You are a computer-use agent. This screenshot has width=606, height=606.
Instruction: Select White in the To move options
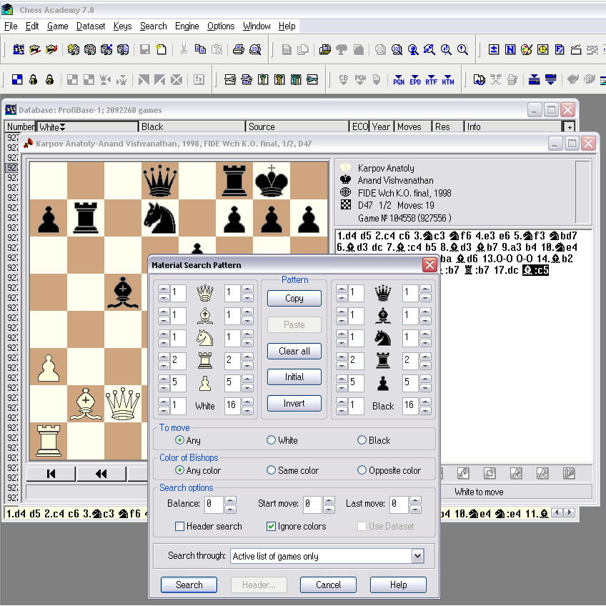tap(272, 440)
